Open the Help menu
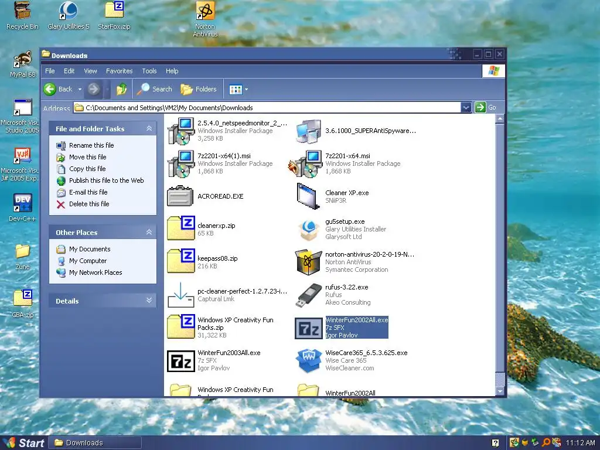 (x=172, y=71)
